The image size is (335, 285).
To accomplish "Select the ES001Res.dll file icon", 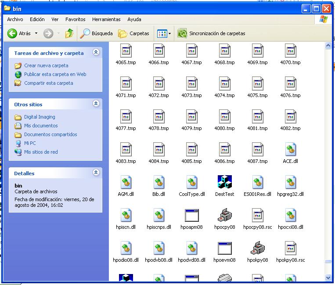I will coord(257,182).
